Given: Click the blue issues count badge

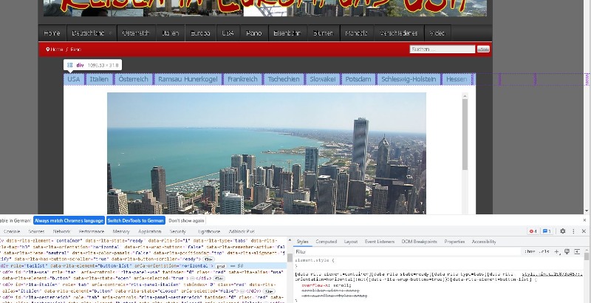Looking at the screenshot, I should pyautogui.click(x=547, y=231).
